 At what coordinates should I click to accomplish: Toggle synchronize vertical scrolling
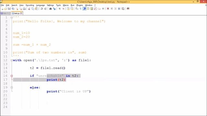[68, 9]
